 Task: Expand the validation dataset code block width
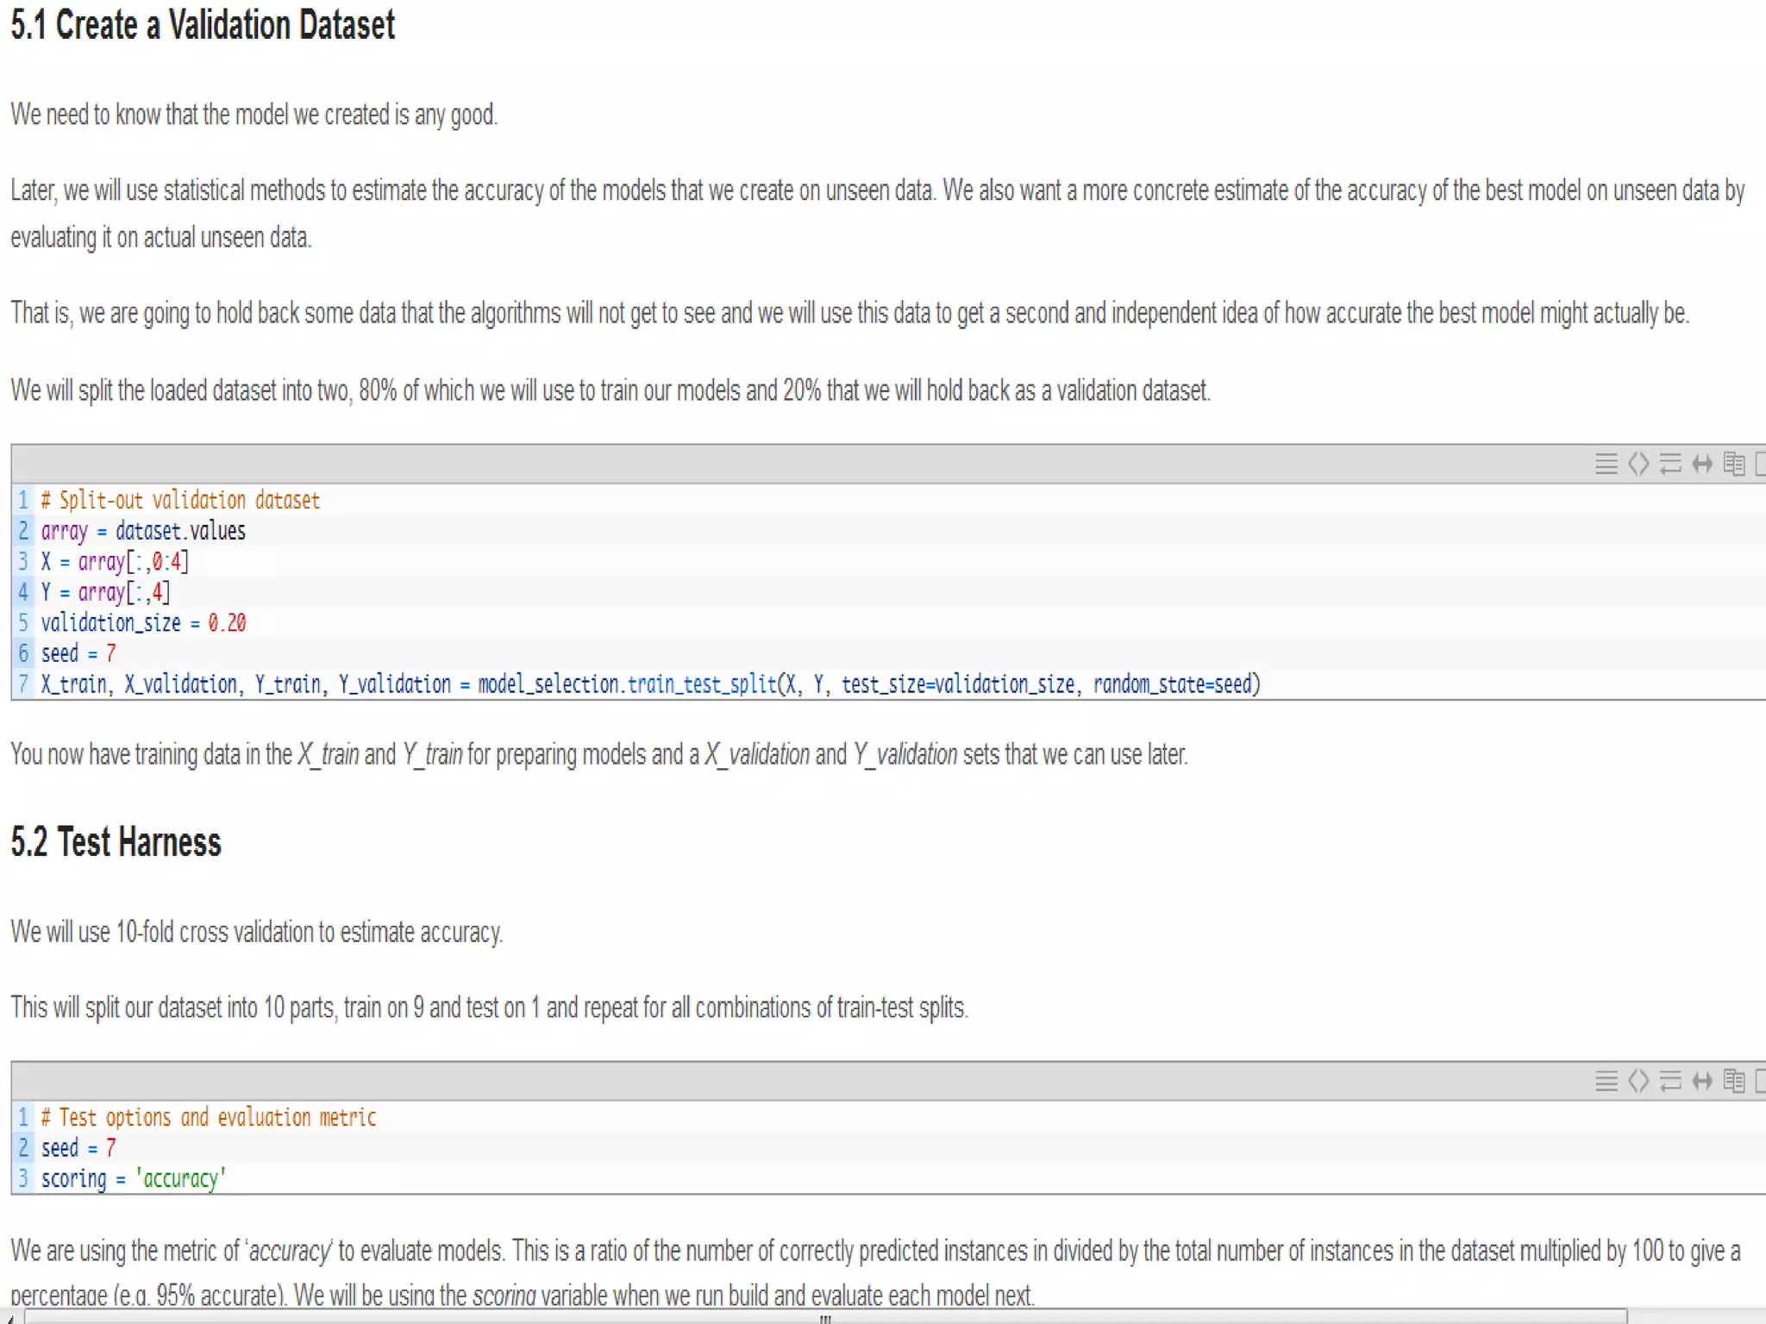tap(1702, 464)
